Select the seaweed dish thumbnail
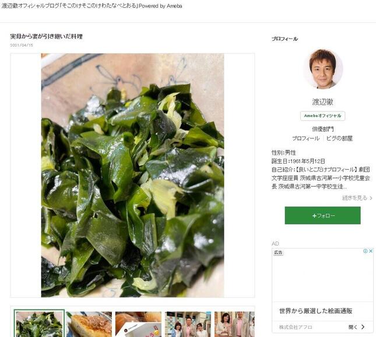The height and width of the screenshot is (337, 376). [39, 324]
